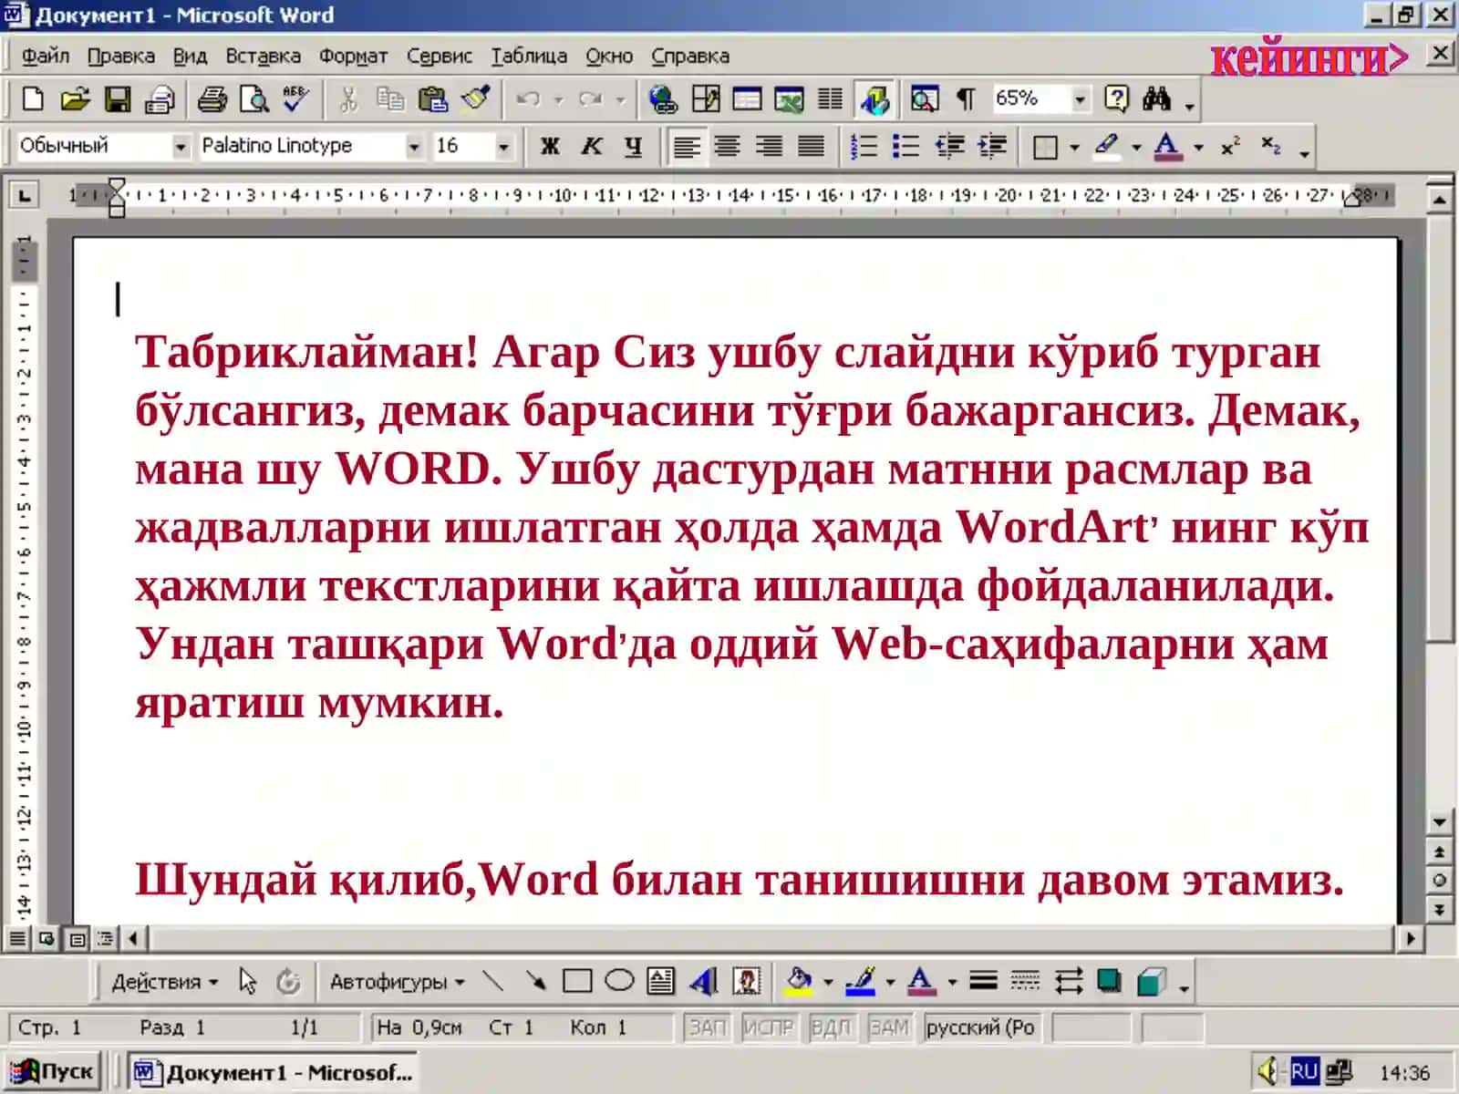Open Tables and Borders toolbar

tap(706, 98)
